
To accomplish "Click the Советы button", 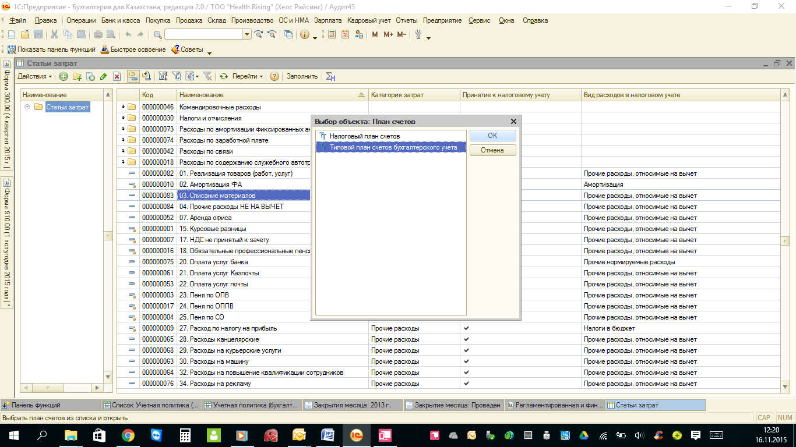I will (x=187, y=50).
